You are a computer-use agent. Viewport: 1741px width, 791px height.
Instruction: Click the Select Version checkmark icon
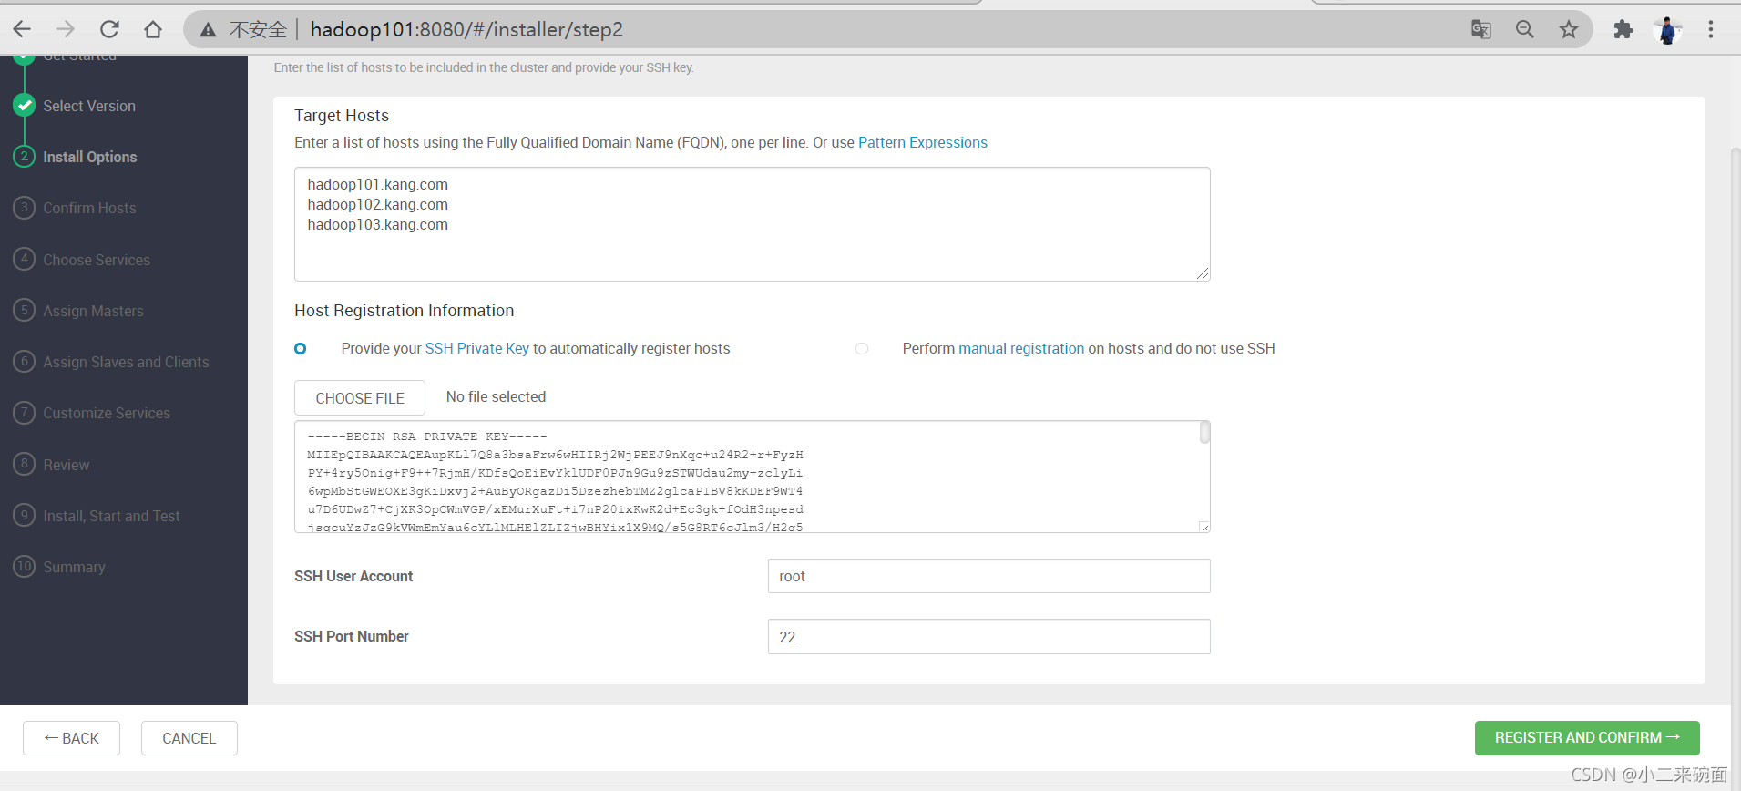(25, 105)
